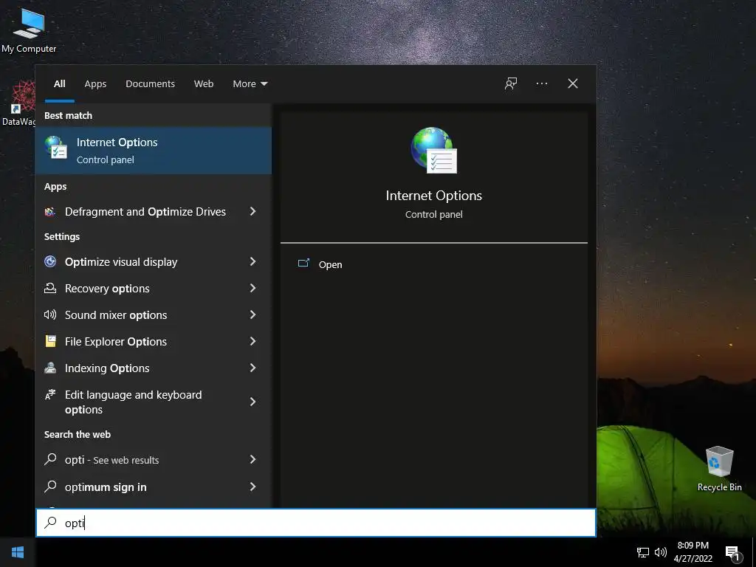Select 'Defragment and Optimize Drives' result text

pos(145,212)
